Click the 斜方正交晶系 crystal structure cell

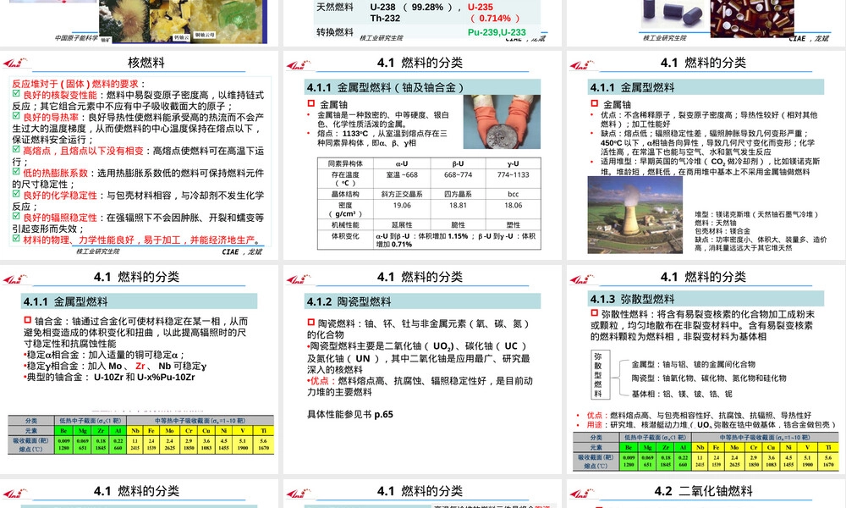402,194
